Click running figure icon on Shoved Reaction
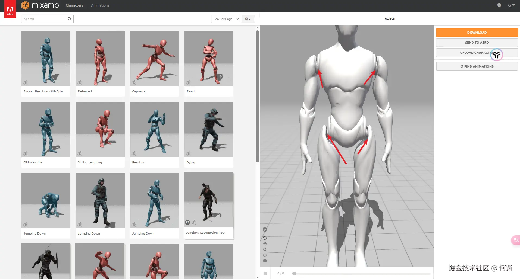This screenshot has height=279, width=520. tap(25, 83)
